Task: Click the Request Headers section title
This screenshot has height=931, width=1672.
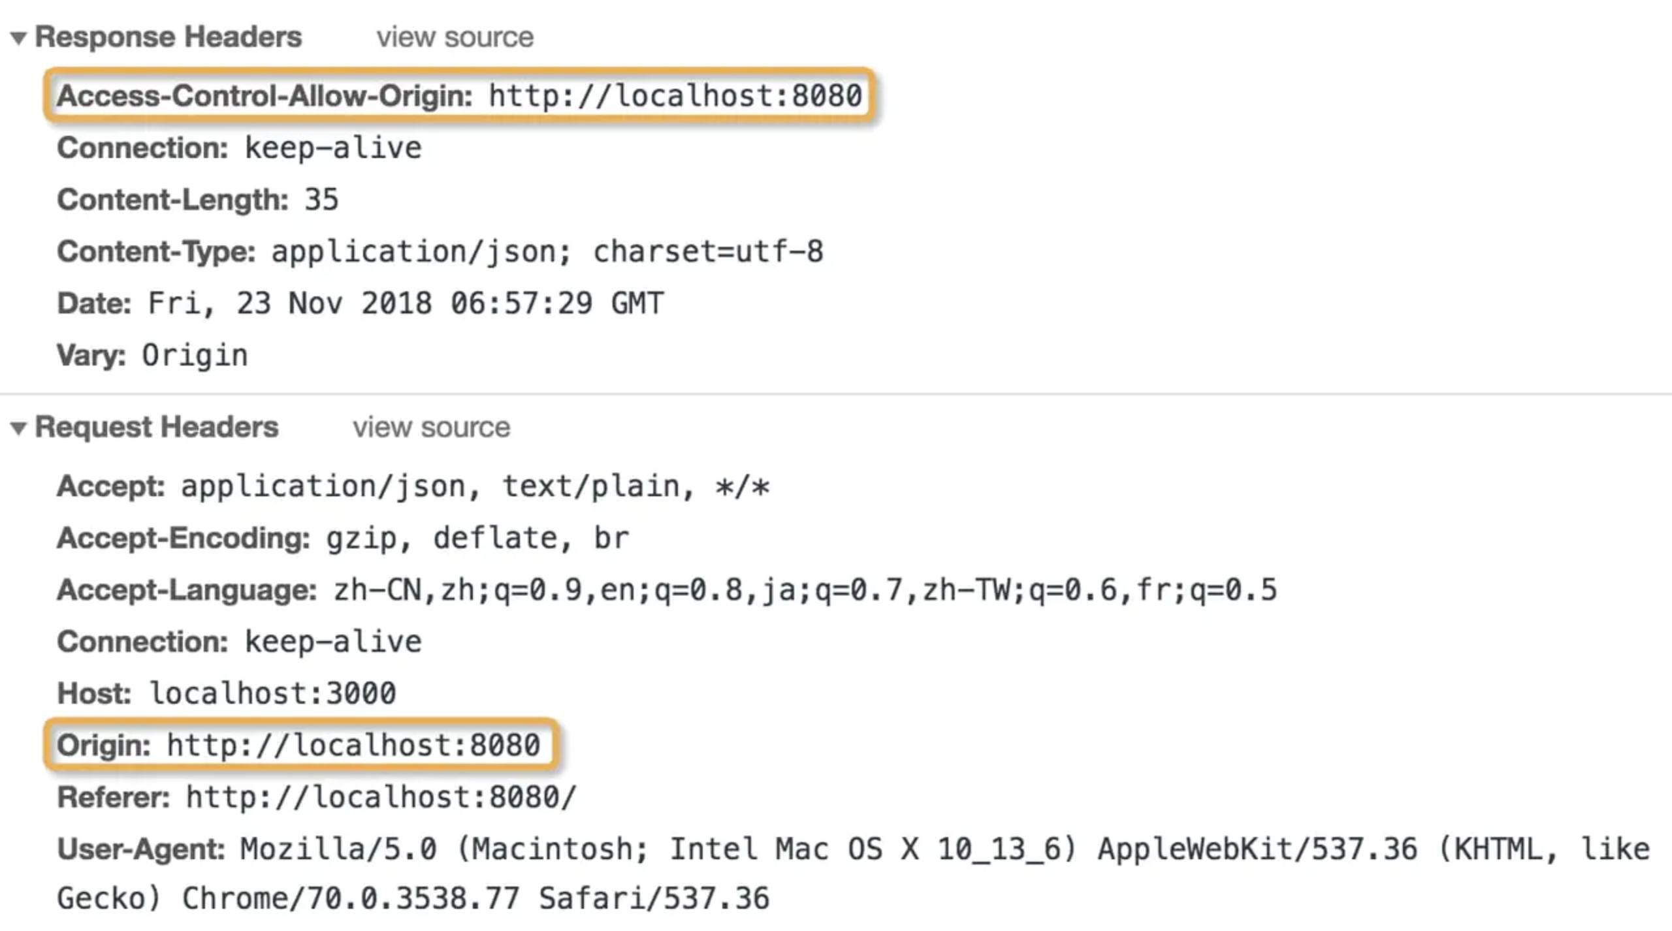Action: pos(157,426)
